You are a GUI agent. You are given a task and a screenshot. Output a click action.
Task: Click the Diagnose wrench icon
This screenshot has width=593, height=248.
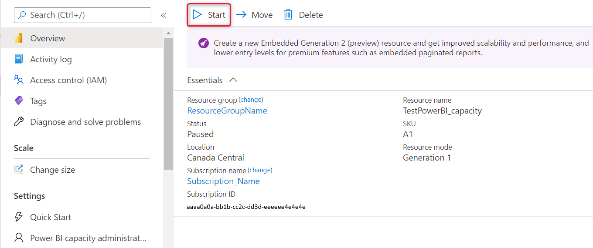click(x=19, y=122)
